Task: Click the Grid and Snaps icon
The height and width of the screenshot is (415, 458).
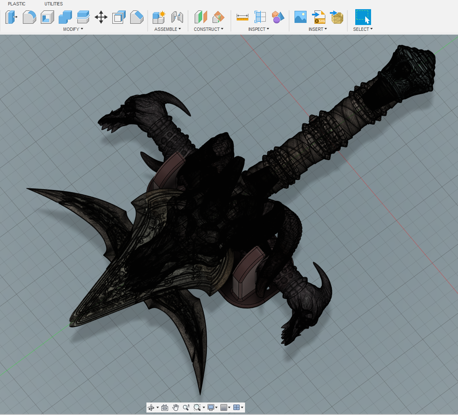Action: 224,407
